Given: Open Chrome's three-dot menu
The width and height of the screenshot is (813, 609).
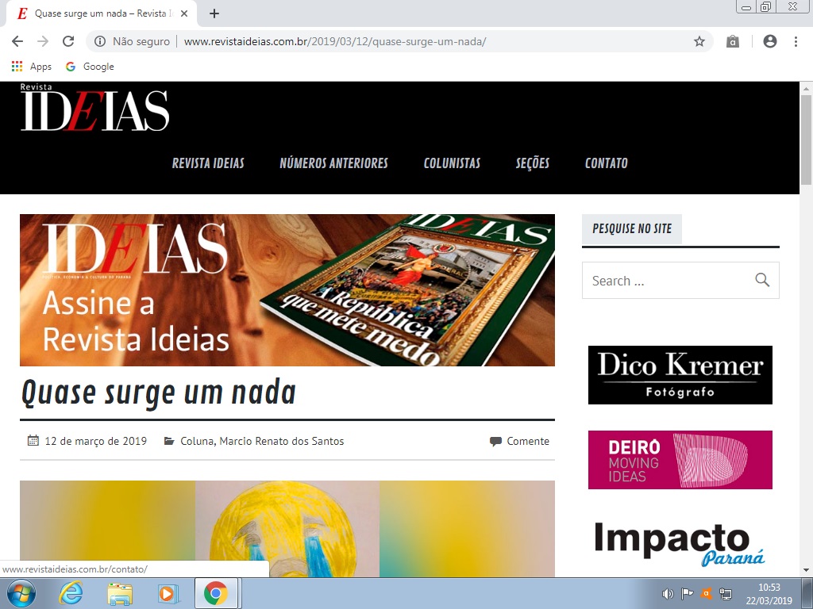Looking at the screenshot, I should point(796,41).
